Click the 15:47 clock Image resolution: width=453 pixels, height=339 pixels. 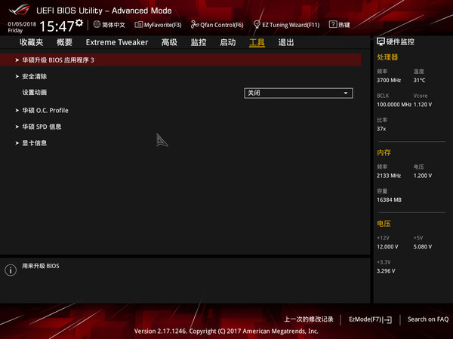[57, 26]
